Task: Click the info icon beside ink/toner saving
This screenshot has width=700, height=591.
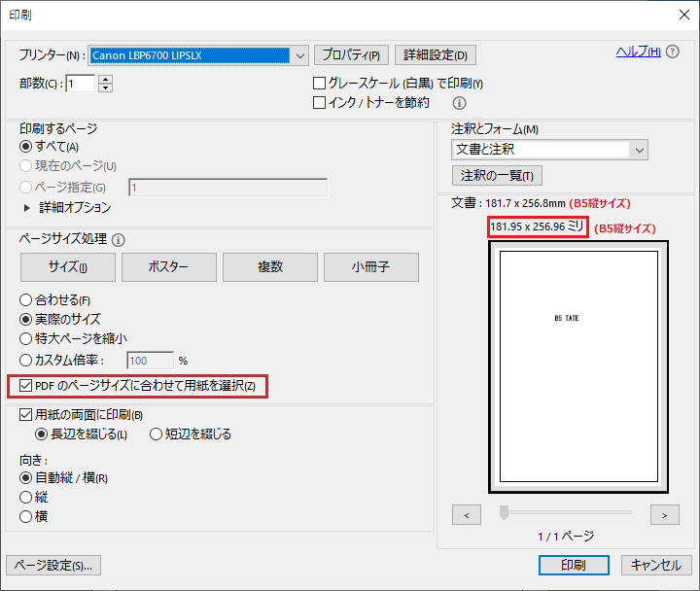Action: pos(460,102)
